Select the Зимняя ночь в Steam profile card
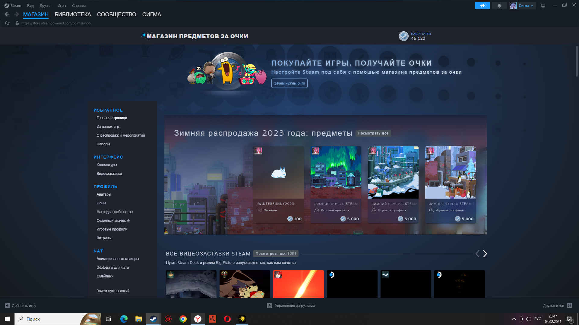The image size is (579, 325). pos(336,185)
